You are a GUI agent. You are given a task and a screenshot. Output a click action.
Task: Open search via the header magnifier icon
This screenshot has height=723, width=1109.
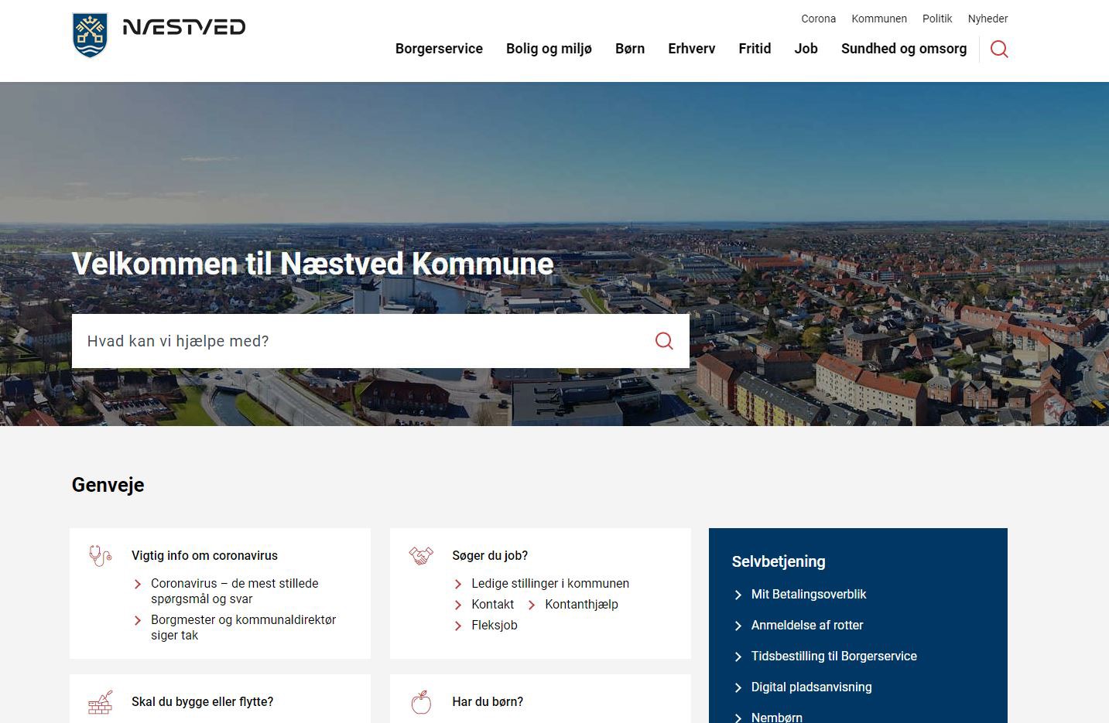[x=999, y=49]
